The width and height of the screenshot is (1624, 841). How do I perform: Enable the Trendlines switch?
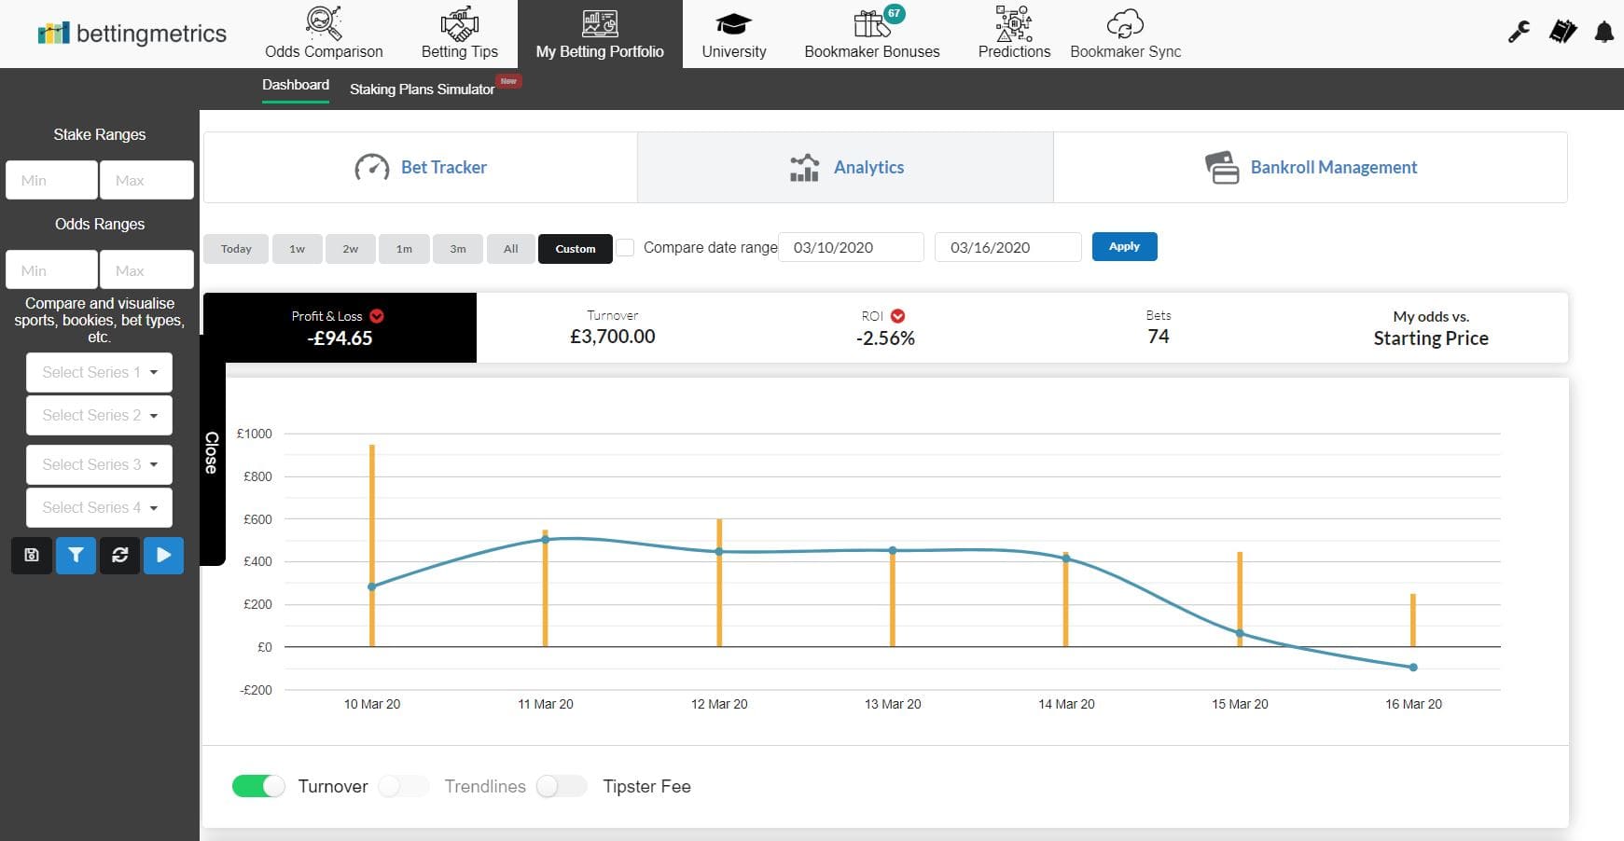(x=404, y=786)
